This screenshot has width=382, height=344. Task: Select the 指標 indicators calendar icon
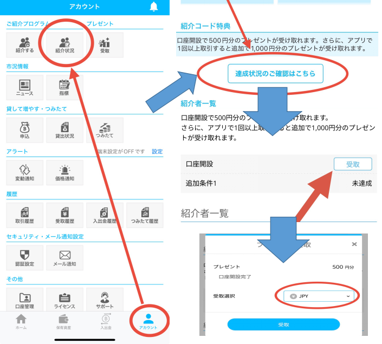coord(65,88)
